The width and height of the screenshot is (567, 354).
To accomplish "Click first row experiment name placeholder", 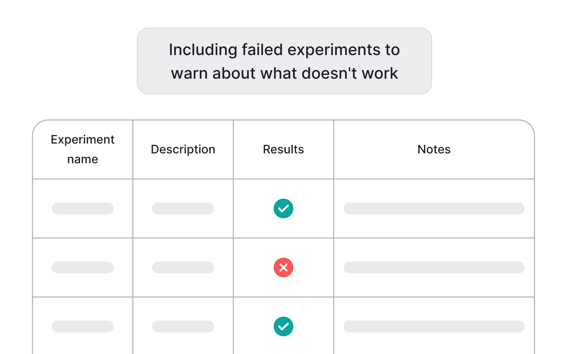I will 83,208.
